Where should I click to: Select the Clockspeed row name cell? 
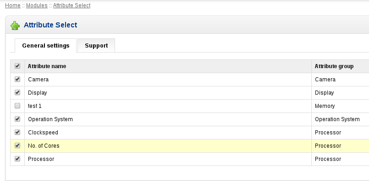coord(168,133)
